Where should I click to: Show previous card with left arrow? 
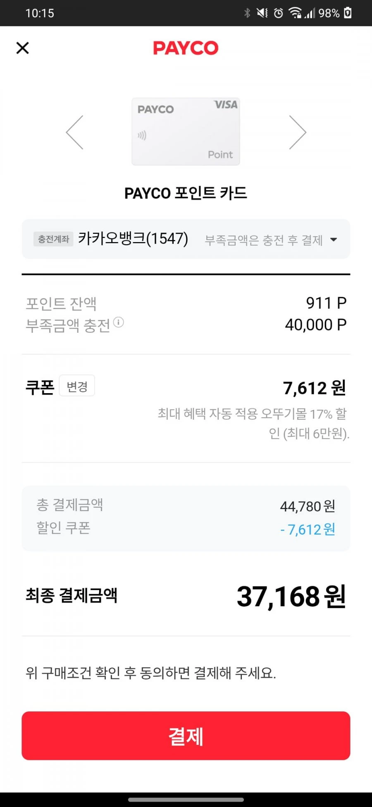click(75, 132)
